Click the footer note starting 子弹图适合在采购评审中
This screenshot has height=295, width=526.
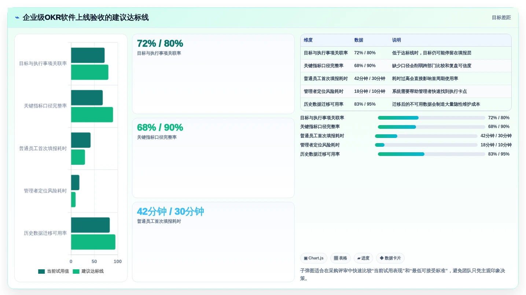402,274
